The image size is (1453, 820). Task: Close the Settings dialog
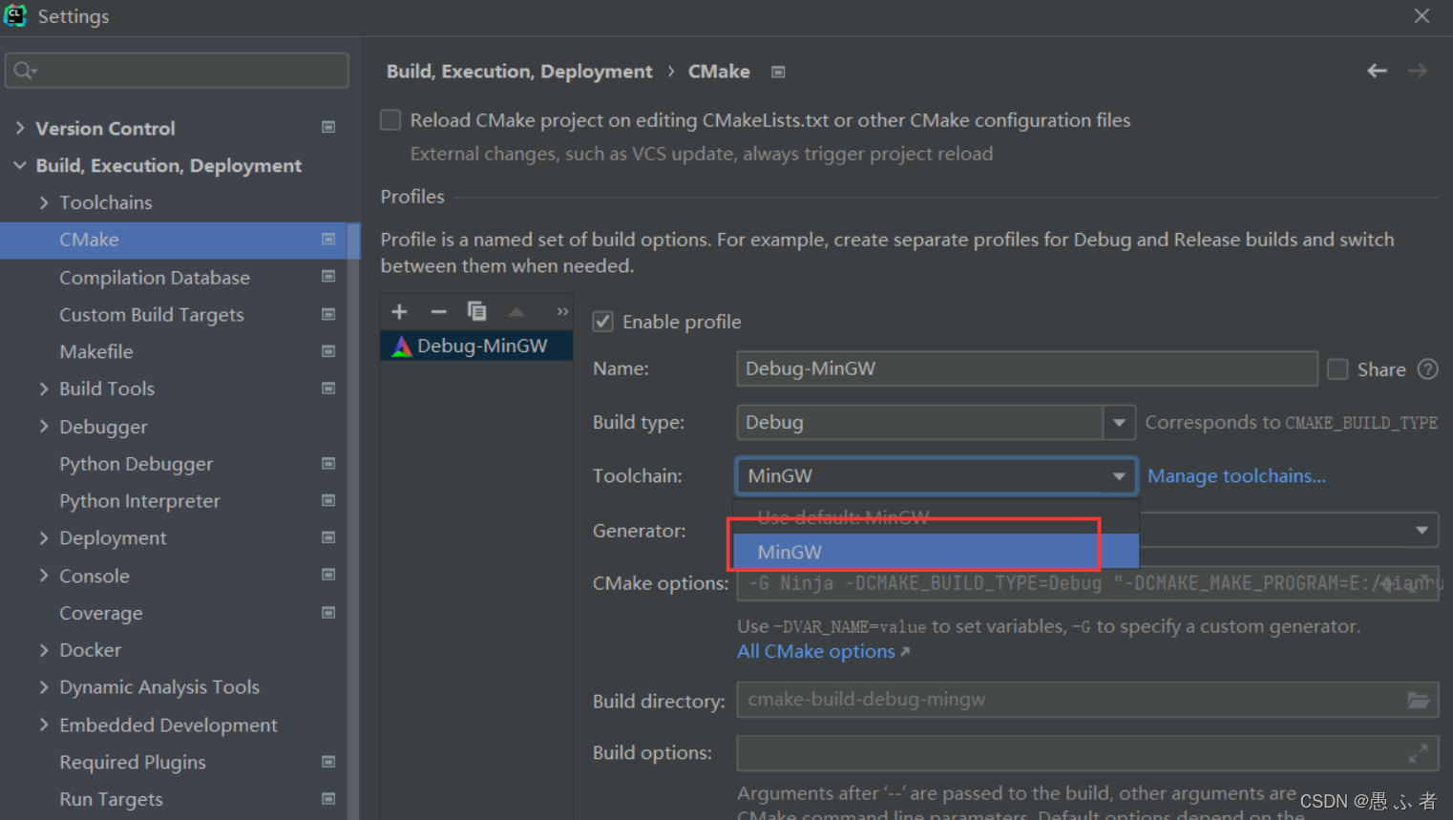pos(1421,16)
